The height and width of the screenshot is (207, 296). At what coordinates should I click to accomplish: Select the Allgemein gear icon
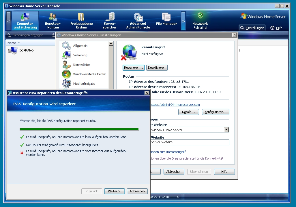click(66, 46)
